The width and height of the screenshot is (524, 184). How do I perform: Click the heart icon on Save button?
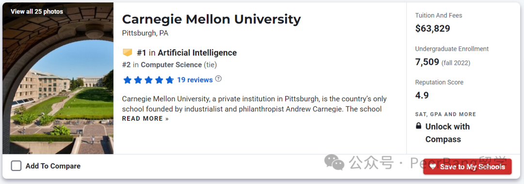[433, 167]
